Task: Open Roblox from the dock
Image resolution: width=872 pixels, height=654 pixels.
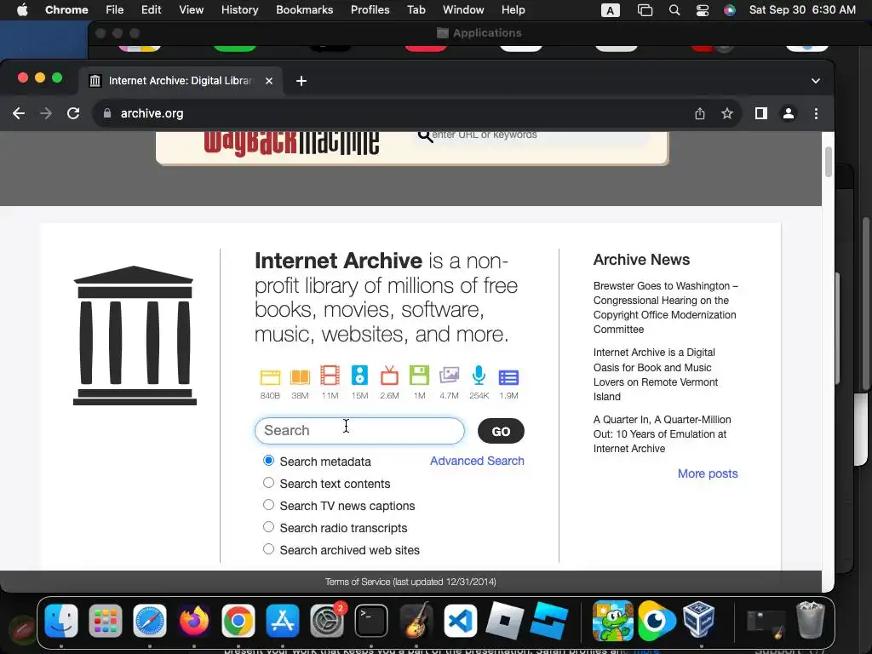Action: coord(504,620)
